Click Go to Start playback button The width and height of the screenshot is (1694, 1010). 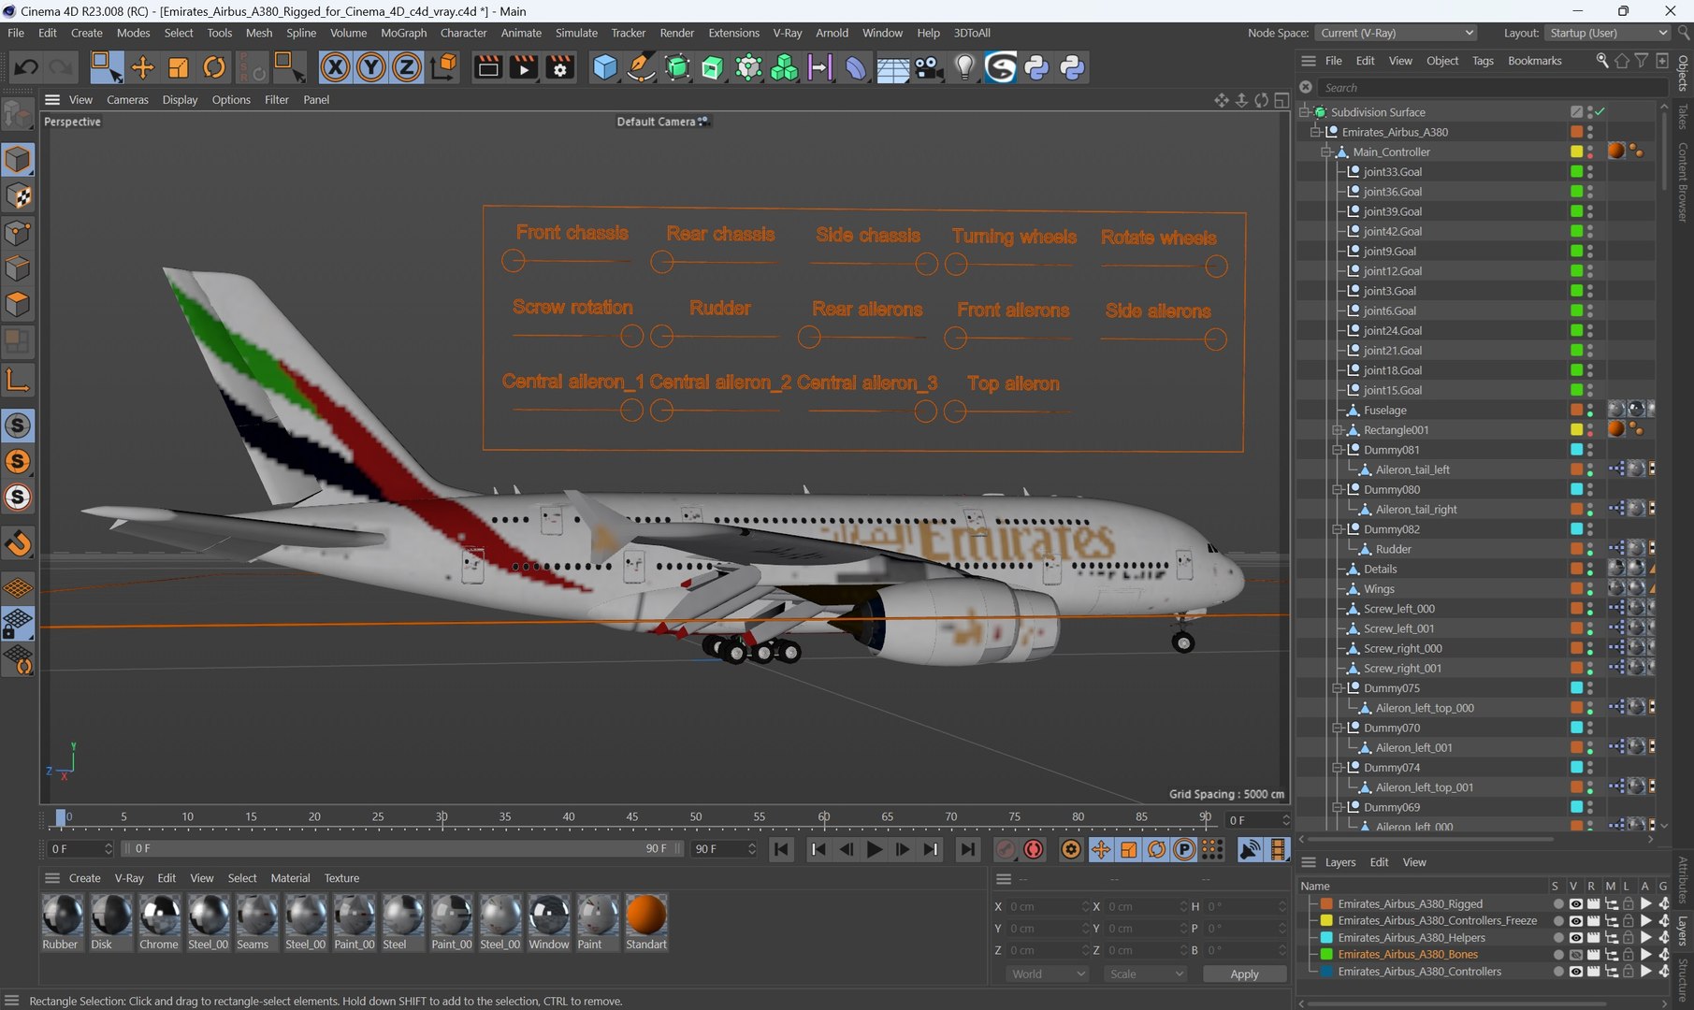(x=781, y=849)
